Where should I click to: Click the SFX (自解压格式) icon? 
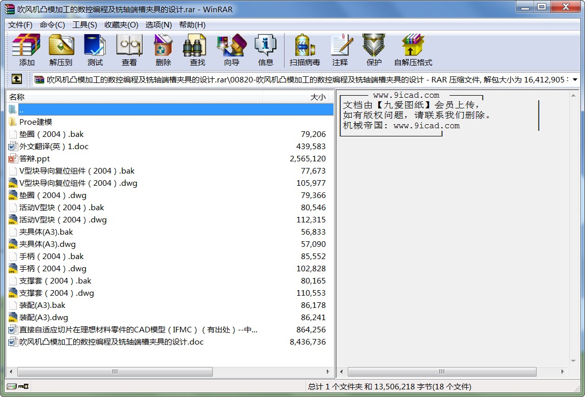[412, 50]
